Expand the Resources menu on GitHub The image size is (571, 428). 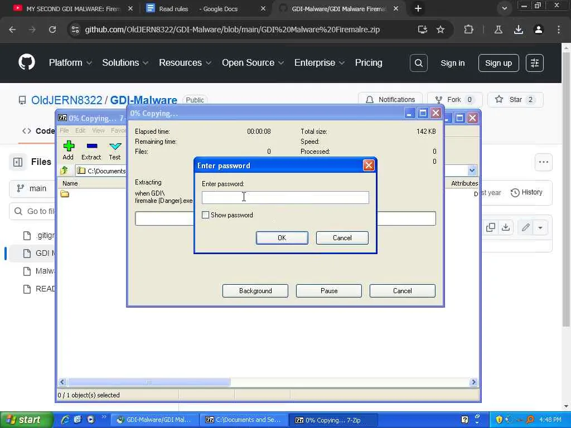click(185, 62)
